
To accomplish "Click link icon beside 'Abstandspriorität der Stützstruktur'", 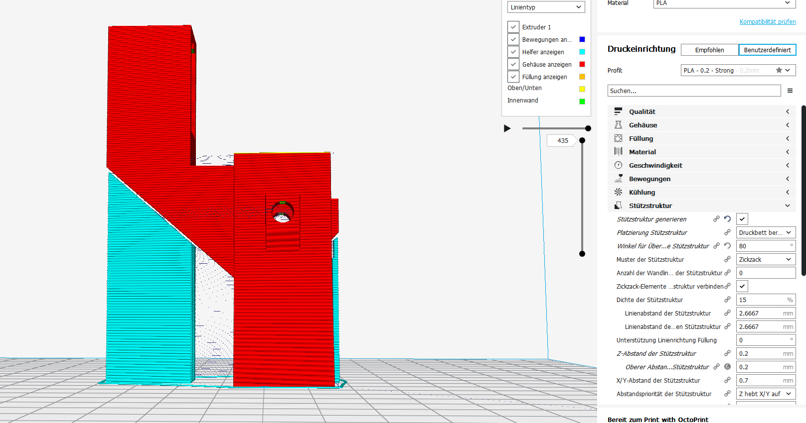I will [x=728, y=394].
